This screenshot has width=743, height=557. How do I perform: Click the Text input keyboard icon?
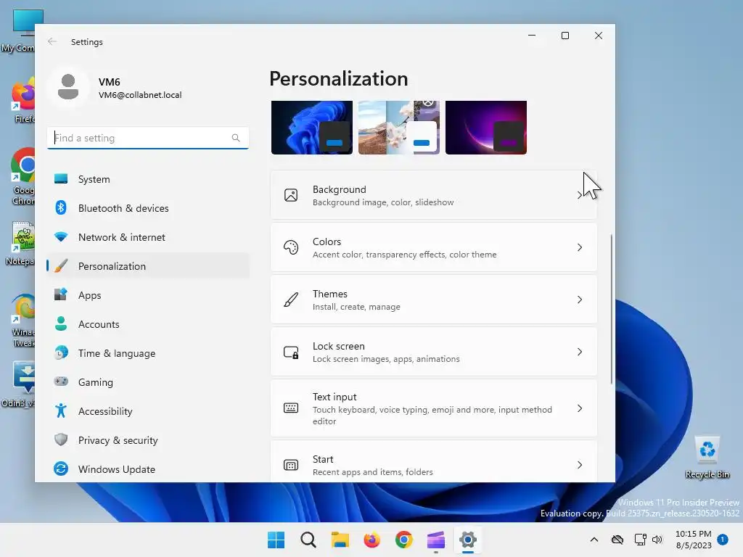click(x=291, y=408)
